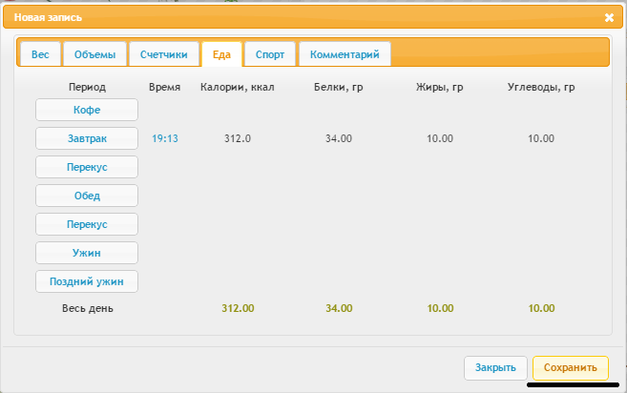Click the 34.00 protein value in Завтрак row

pyautogui.click(x=339, y=138)
